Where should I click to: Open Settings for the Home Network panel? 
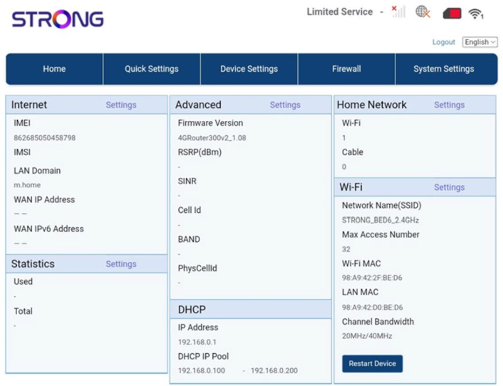coord(449,105)
